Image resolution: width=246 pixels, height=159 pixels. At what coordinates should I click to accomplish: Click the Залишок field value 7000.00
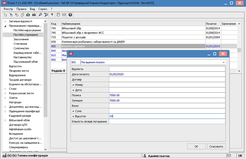click(167, 101)
